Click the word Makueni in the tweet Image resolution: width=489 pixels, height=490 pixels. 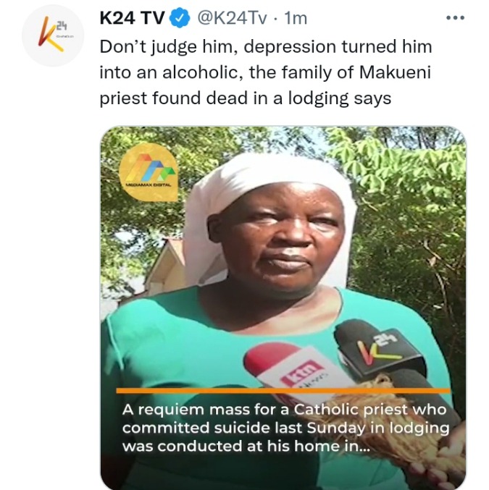pyautogui.click(x=395, y=72)
